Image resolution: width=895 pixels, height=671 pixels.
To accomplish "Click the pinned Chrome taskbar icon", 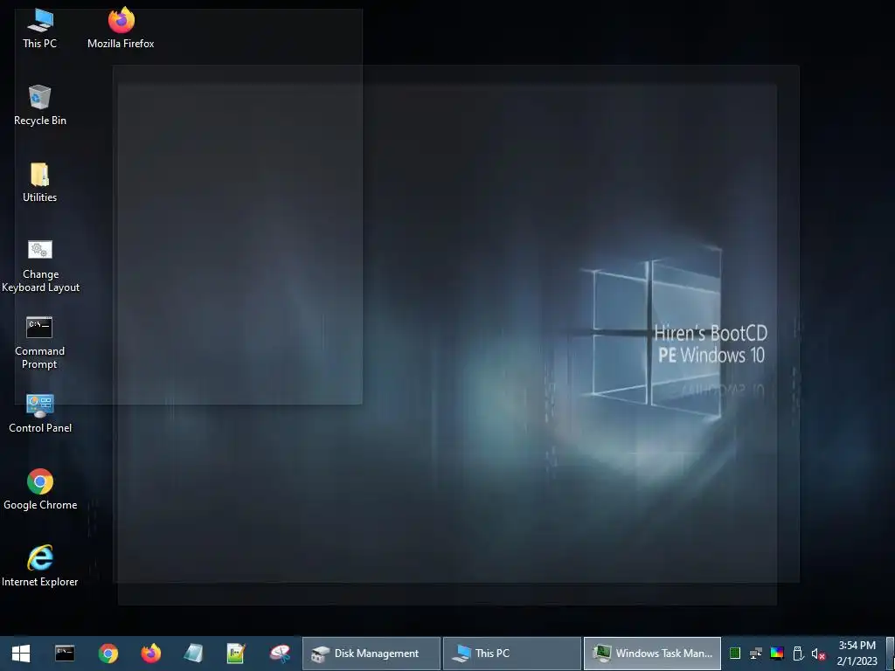I will click(x=108, y=654).
